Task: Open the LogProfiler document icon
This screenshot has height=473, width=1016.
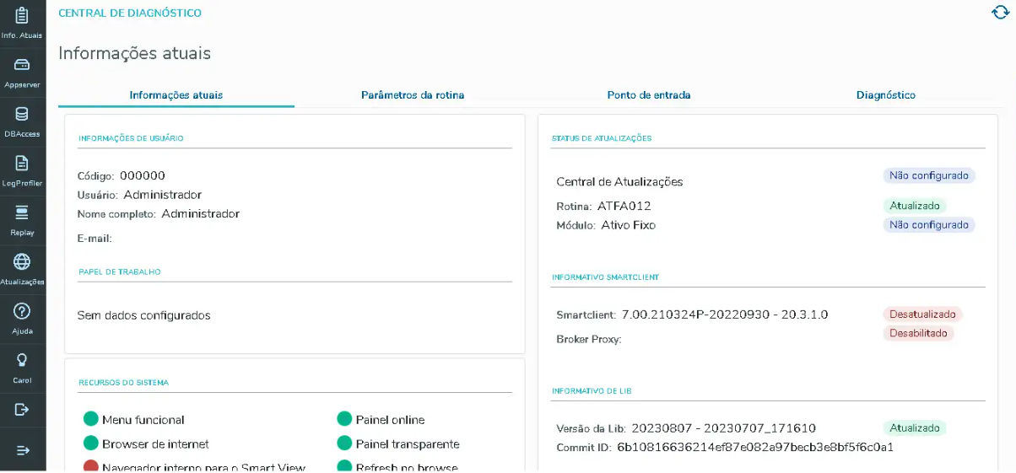Action: coord(22,164)
